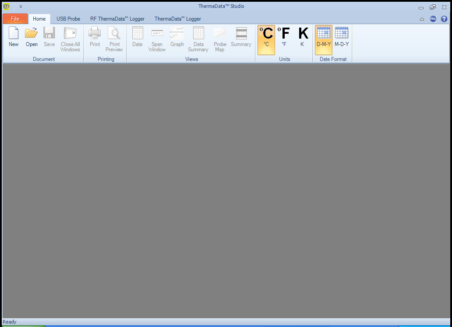Open the Span Window view
Screen dimensions: 452x327
tap(157, 39)
